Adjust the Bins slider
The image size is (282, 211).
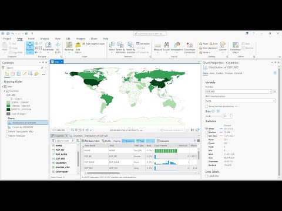click(210, 116)
